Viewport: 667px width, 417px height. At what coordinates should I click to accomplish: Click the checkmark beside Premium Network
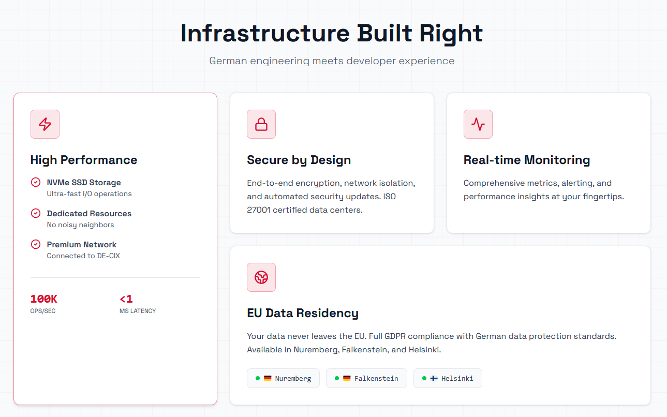click(35, 244)
